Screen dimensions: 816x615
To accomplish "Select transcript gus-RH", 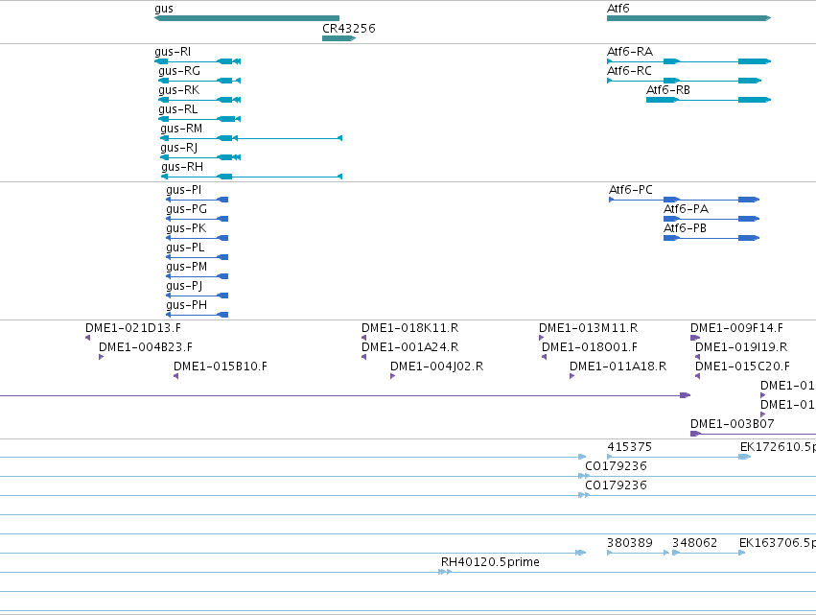I will point(251,177).
